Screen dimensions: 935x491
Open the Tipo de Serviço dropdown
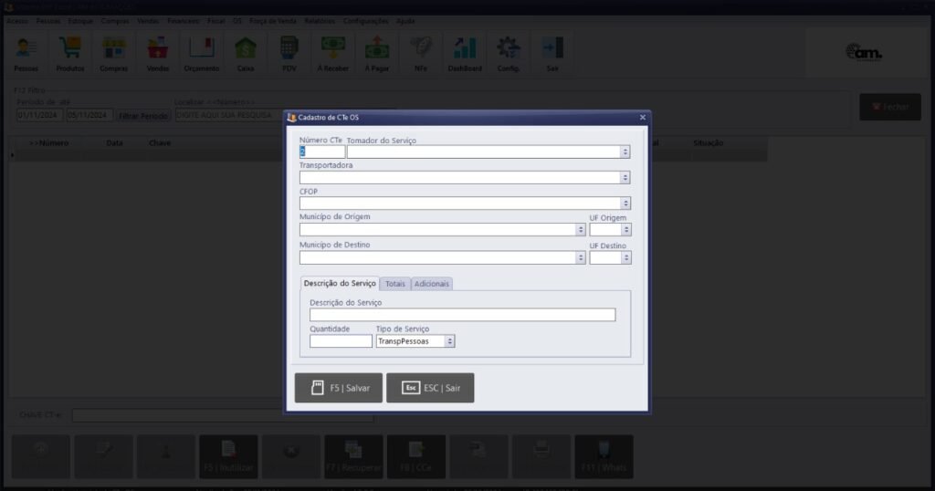pyautogui.click(x=449, y=341)
